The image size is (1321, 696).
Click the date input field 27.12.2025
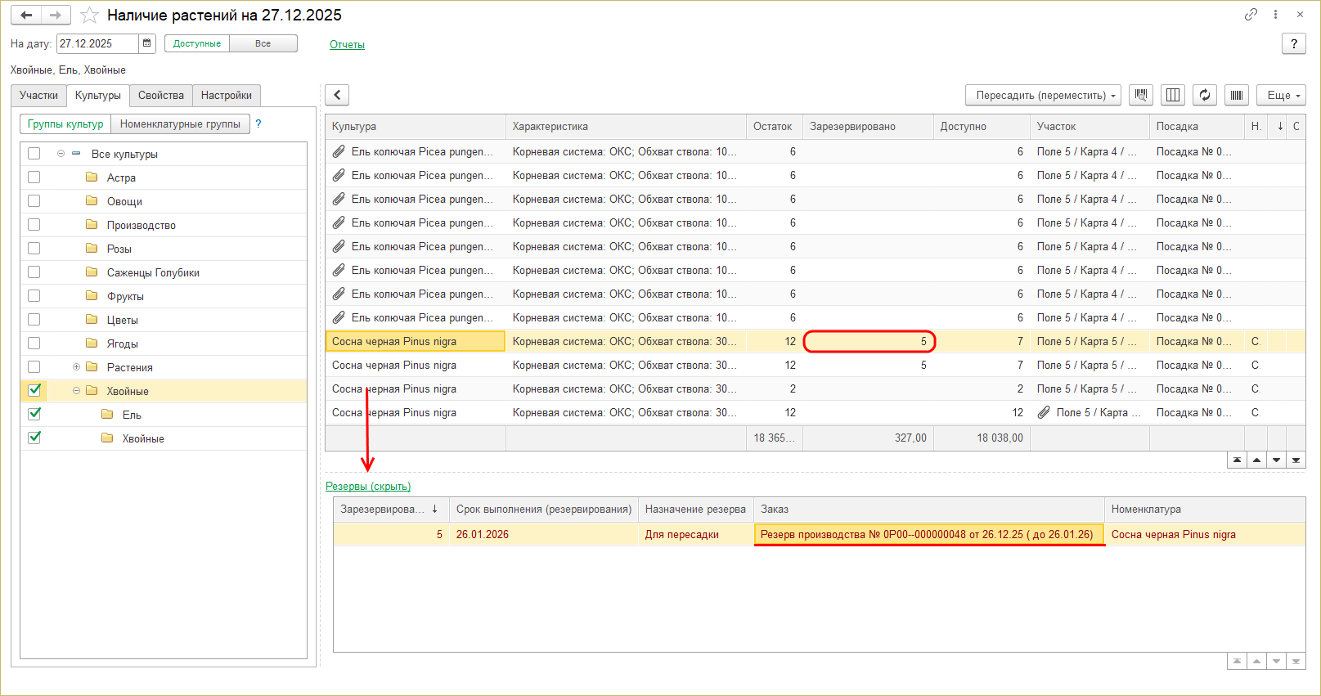pos(97,43)
